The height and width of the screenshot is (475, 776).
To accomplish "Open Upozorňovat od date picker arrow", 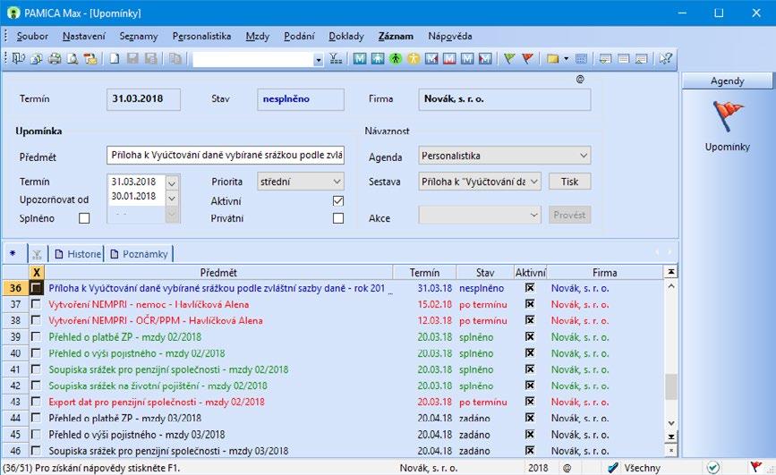I will (172, 199).
